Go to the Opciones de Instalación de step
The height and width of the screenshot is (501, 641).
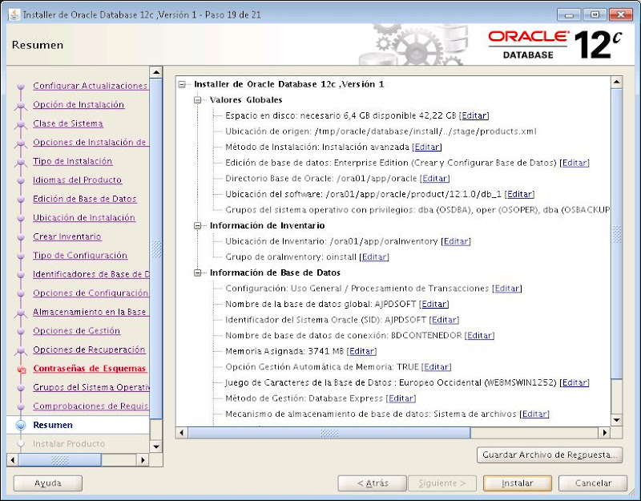coord(90,143)
